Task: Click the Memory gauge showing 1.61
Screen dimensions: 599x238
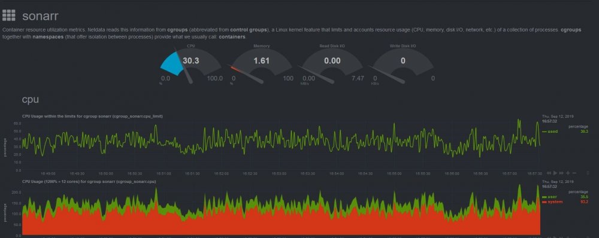Action: pos(262,64)
